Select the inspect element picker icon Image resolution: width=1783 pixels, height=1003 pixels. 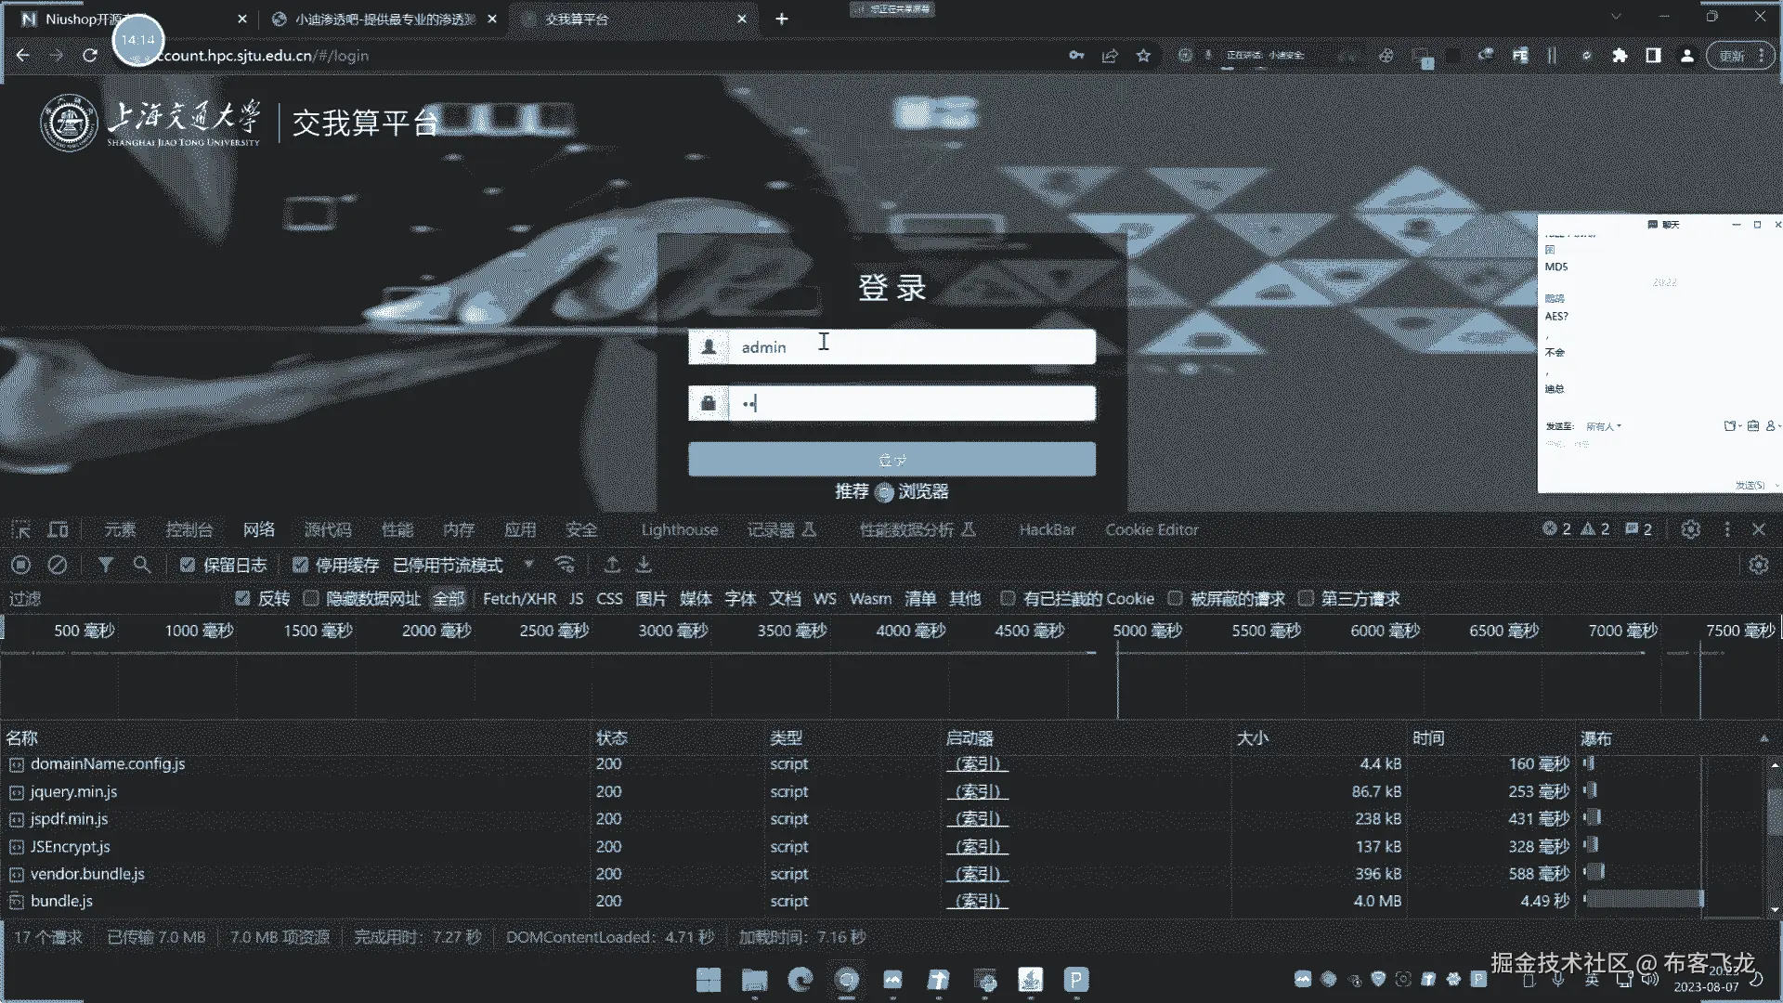click(20, 529)
